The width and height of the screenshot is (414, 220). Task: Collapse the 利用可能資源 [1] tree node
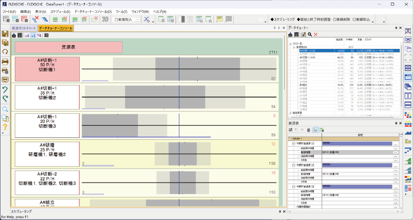coord(293,144)
